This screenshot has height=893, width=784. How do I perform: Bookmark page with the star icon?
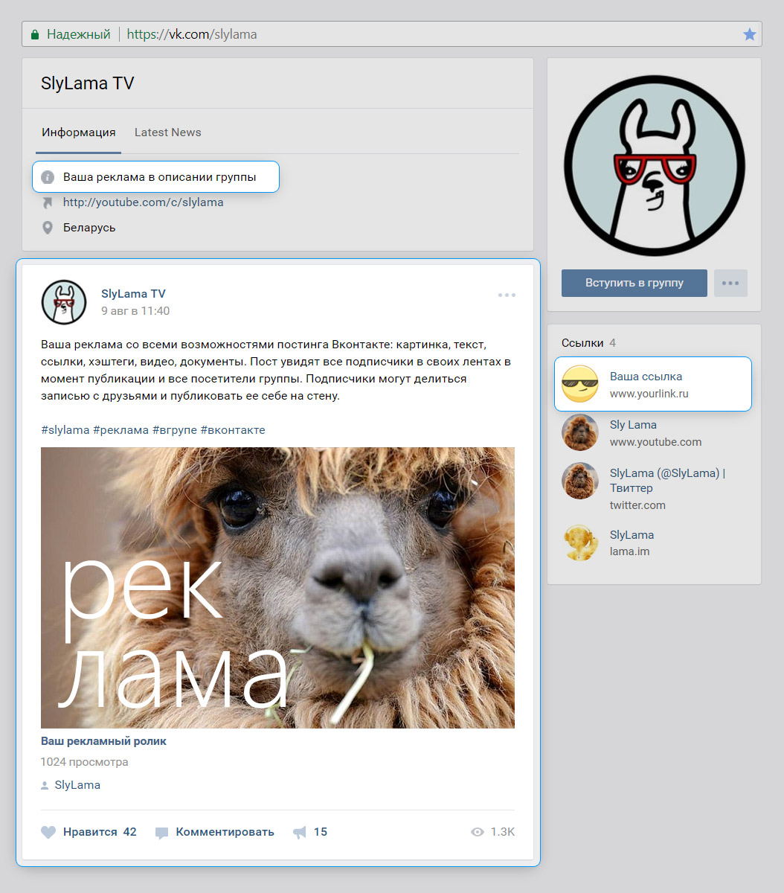749,34
